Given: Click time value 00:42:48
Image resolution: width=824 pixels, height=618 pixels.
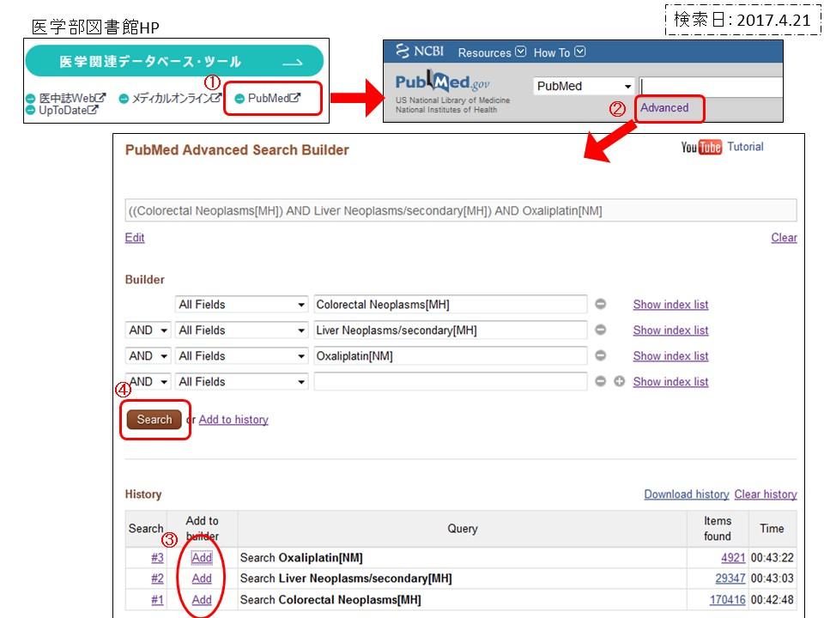Looking at the screenshot, I should click(x=772, y=600).
